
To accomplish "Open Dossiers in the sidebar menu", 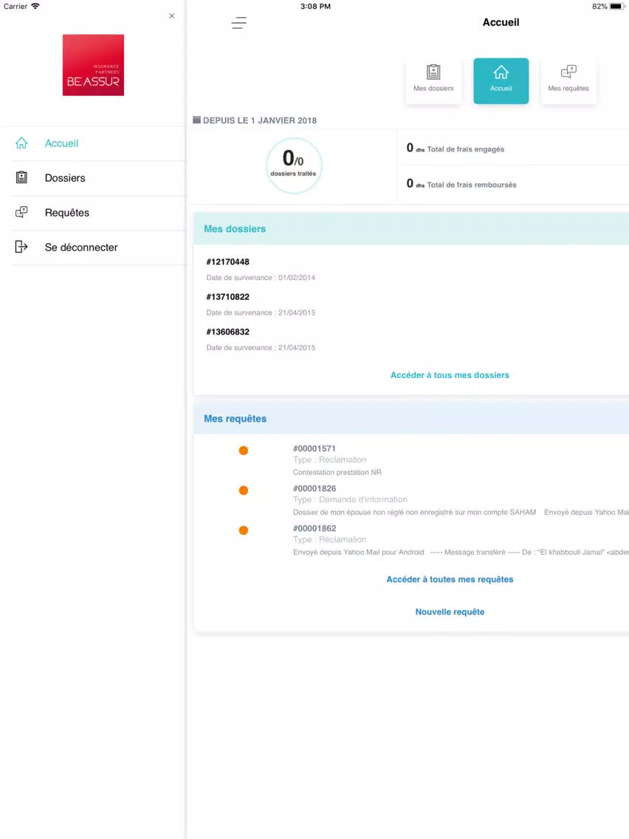I will click(x=65, y=178).
